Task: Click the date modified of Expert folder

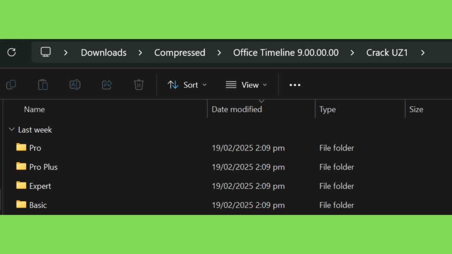Action: 248,186
